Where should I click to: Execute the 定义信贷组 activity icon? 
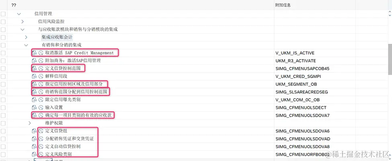coord(41,131)
